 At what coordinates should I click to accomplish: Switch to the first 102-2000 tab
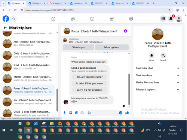coord(99,3)
